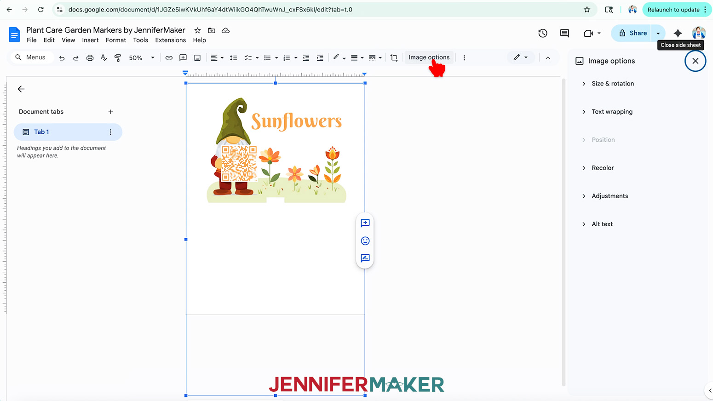Print the document using printer icon

pyautogui.click(x=90, y=58)
